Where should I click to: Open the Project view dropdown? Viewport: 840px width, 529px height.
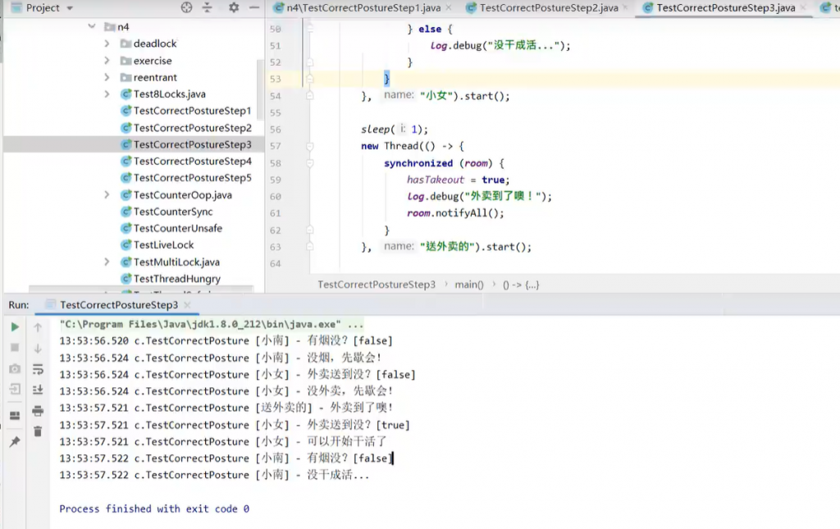pyautogui.click(x=69, y=7)
